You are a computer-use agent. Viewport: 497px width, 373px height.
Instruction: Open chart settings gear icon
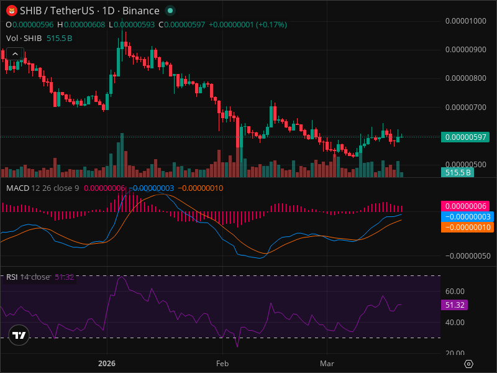click(468, 364)
